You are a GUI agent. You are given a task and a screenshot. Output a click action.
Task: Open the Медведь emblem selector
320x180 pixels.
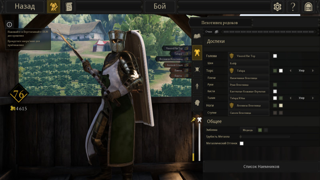click(x=248, y=130)
